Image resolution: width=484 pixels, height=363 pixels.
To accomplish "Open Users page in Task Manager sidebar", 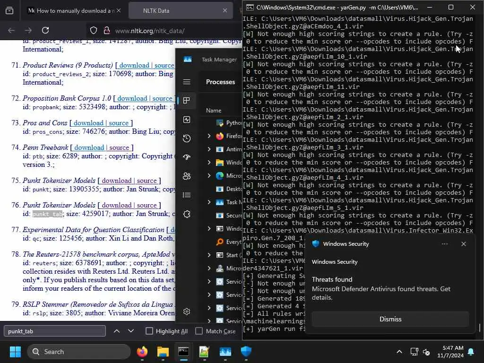I will coord(187,176).
